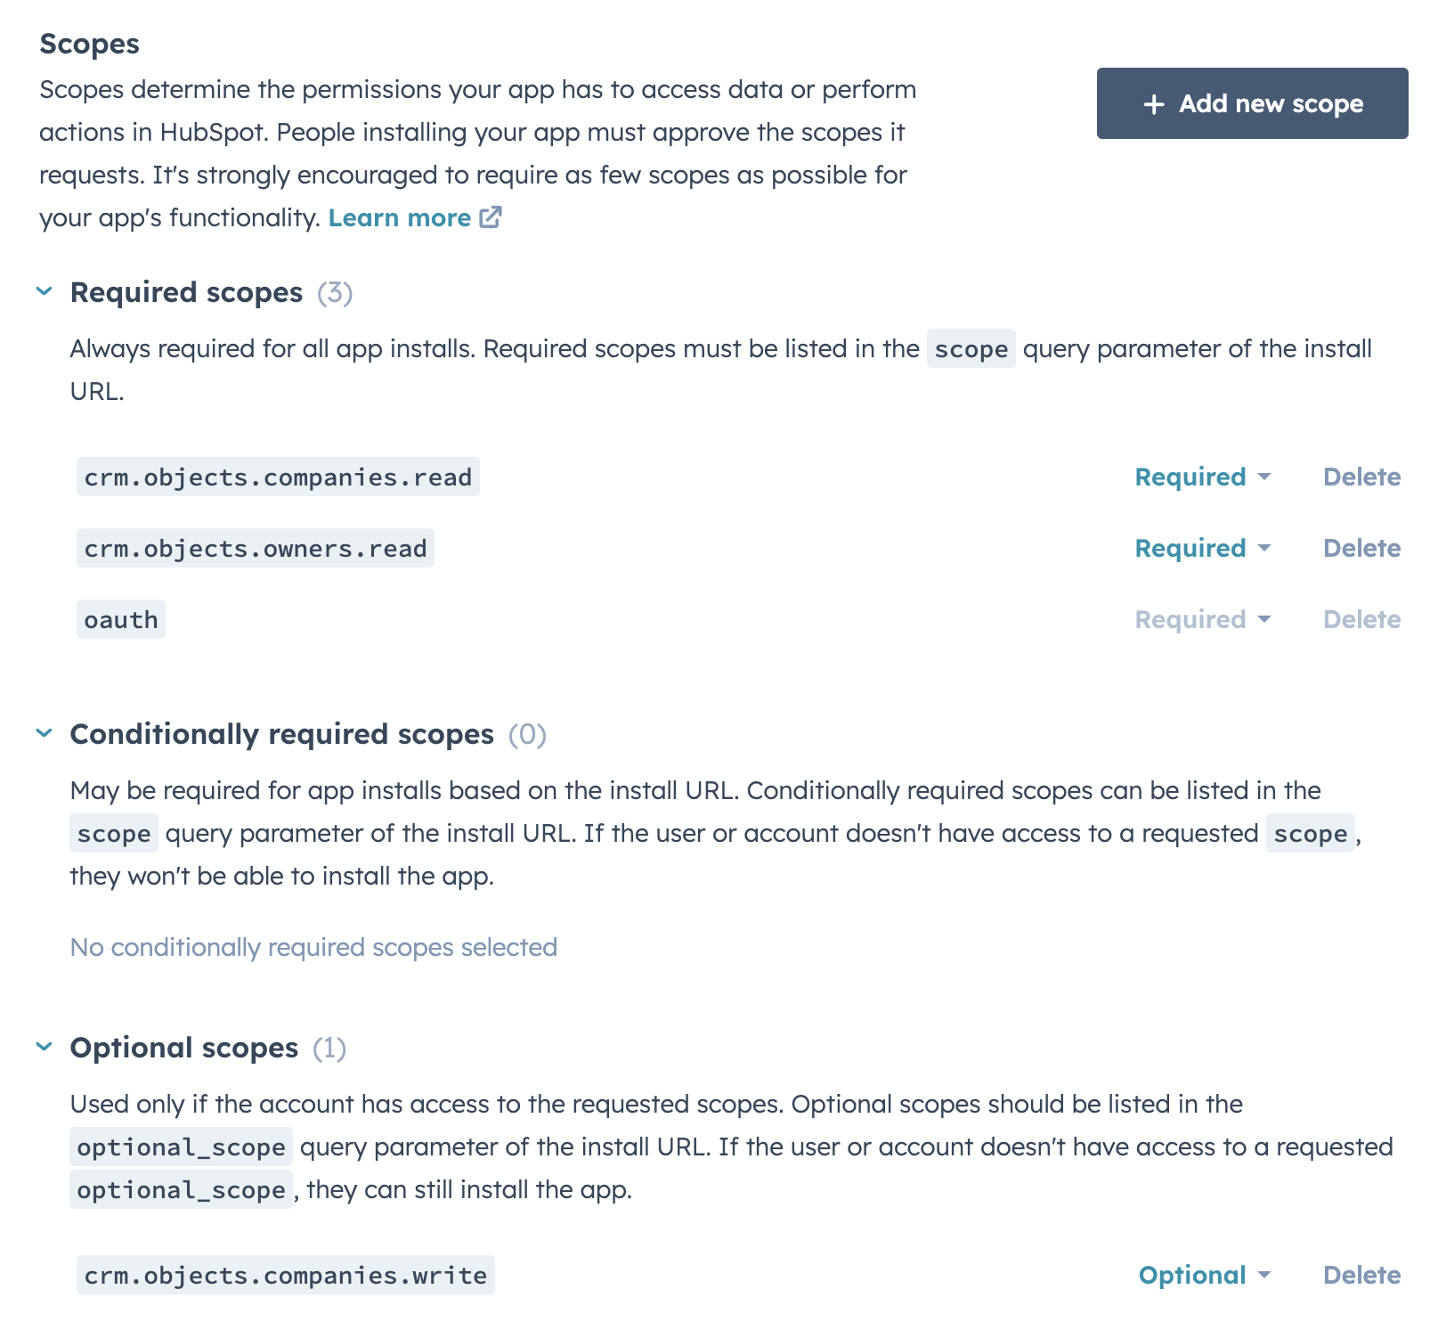
Task: Click the chevron beside Conditionally required scopes
Action: tap(43, 734)
